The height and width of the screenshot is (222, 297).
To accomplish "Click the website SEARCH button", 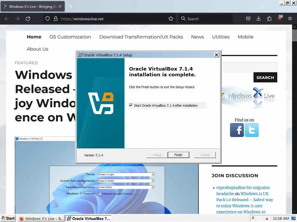I will pos(265,77).
